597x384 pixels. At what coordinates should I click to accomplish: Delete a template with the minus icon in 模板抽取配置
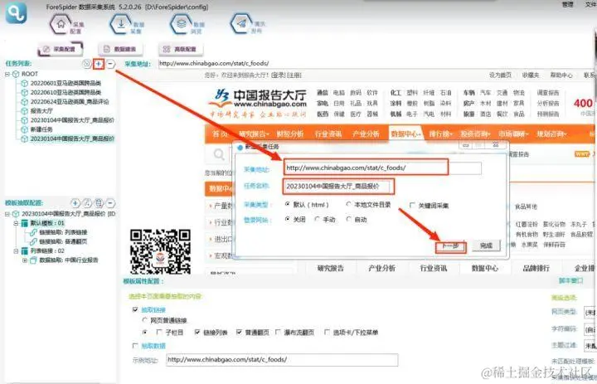(x=110, y=203)
